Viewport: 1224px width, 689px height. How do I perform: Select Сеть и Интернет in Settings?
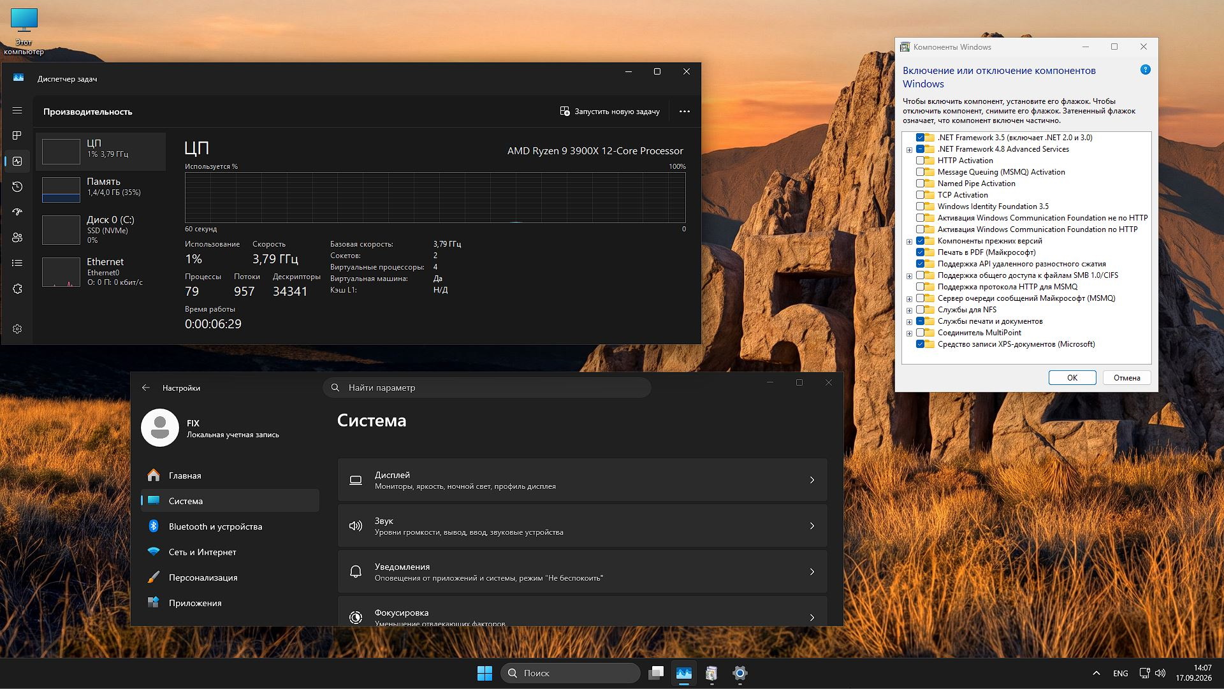tap(229, 552)
